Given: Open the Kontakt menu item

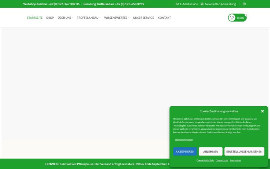Looking at the screenshot, I should pyautogui.click(x=164, y=18).
